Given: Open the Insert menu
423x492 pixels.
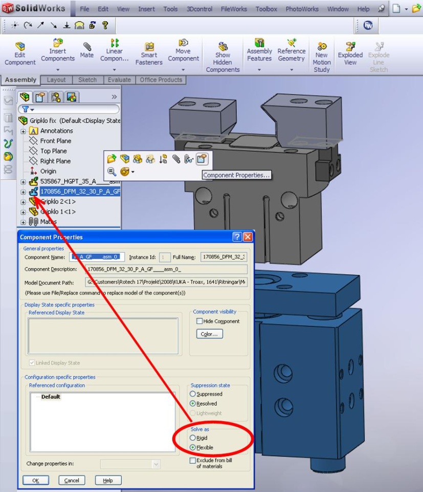Looking at the screenshot, I should pos(146,9).
